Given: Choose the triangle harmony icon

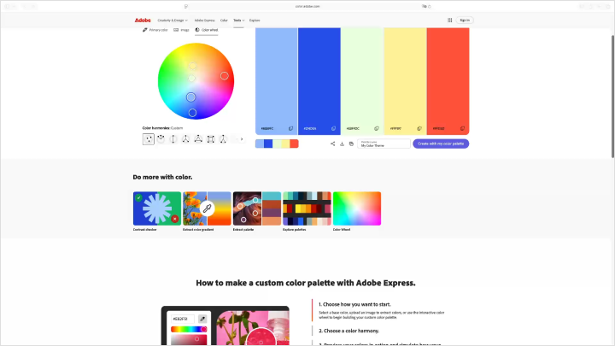Looking at the screenshot, I should click(198, 139).
